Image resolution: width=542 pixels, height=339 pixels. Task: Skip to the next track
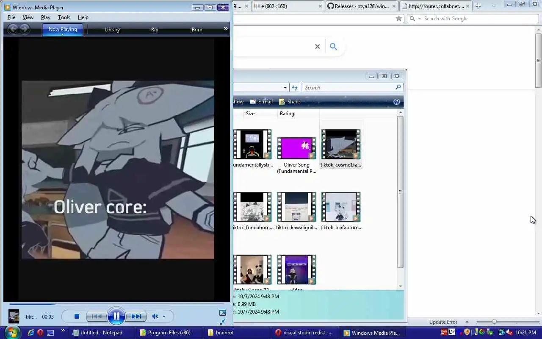[x=136, y=317]
